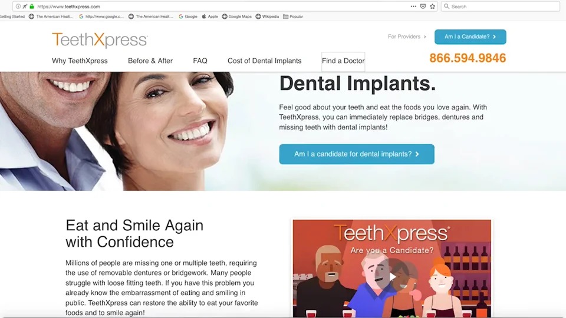
Task: Click Am I a candidate for dental implants button
Action: coord(357,154)
